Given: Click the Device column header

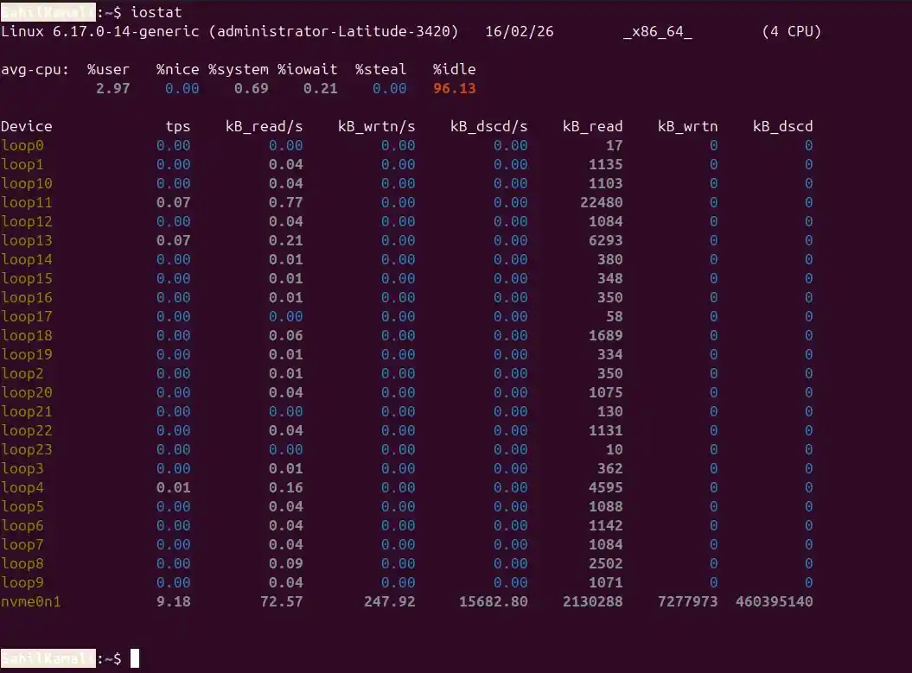Looking at the screenshot, I should pyautogui.click(x=26, y=126).
